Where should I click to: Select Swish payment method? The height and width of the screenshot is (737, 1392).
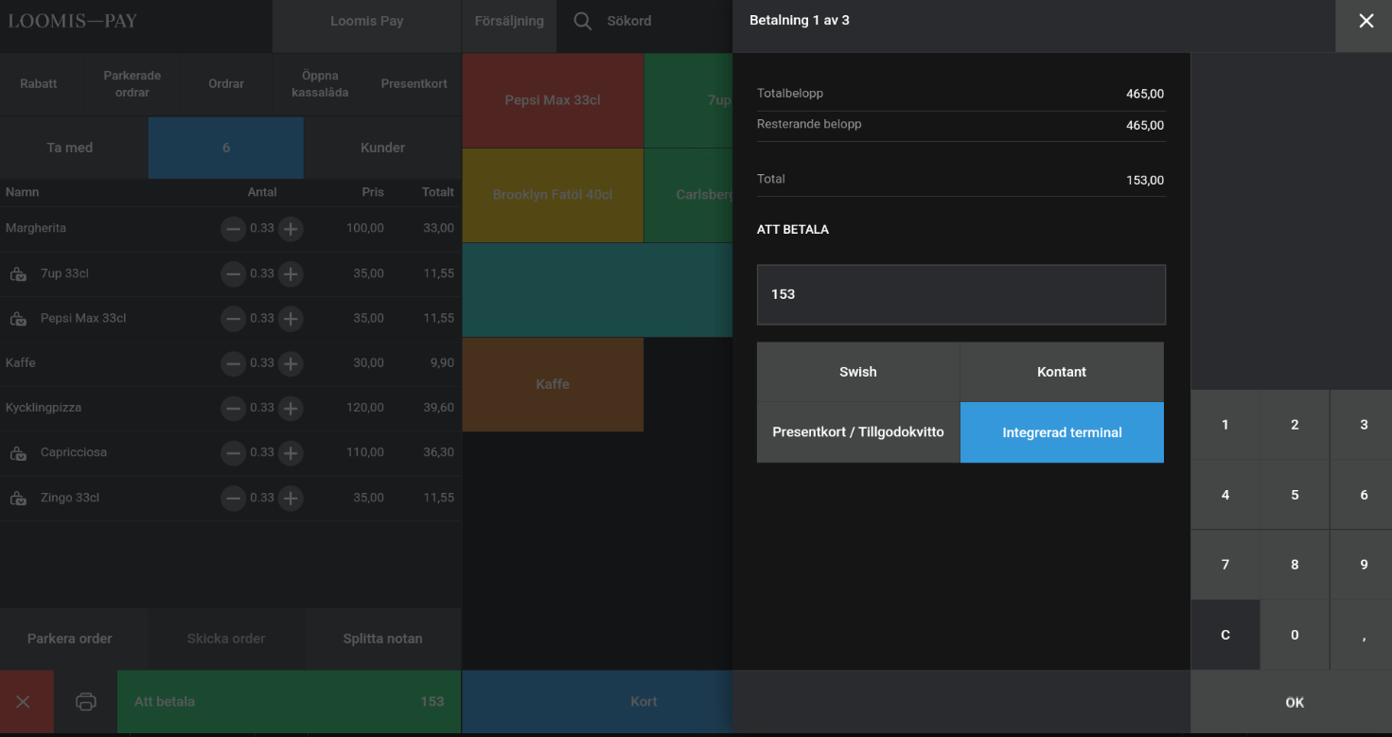[x=857, y=372]
